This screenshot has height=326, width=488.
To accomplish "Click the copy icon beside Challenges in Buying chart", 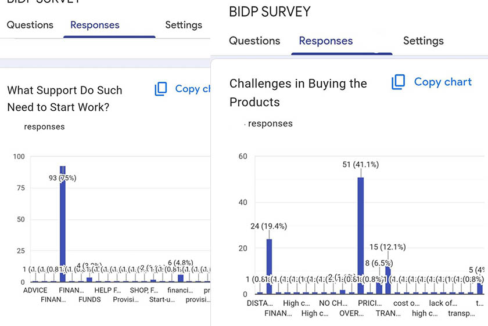I will click(x=399, y=82).
